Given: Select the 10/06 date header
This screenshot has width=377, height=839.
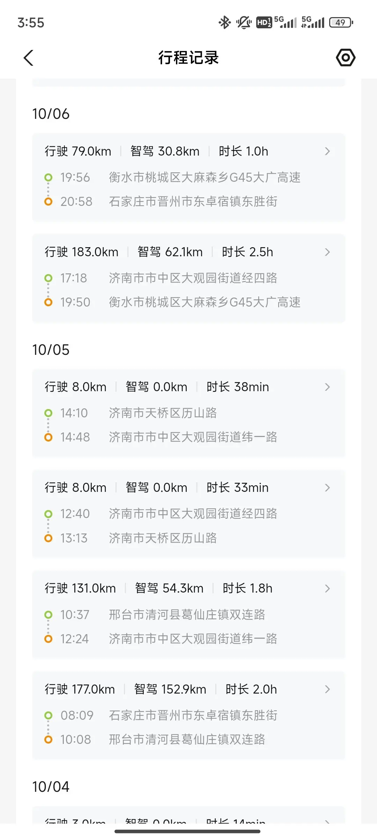Looking at the screenshot, I should [x=51, y=114].
